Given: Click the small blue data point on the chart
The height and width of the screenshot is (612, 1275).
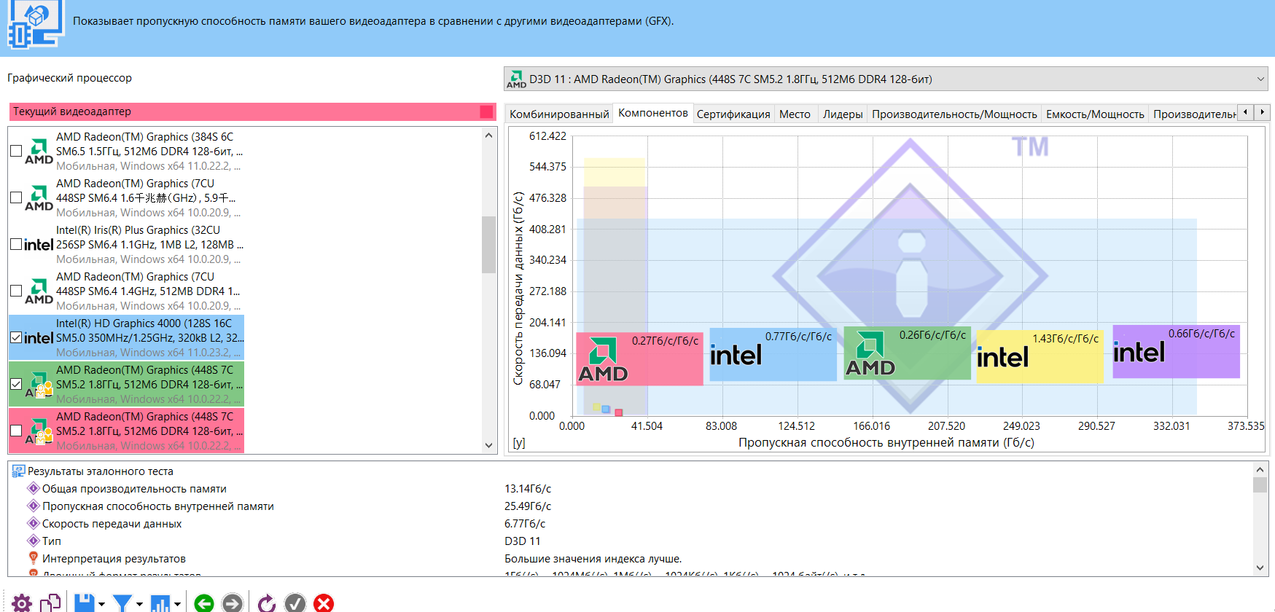Looking at the screenshot, I should (x=606, y=409).
